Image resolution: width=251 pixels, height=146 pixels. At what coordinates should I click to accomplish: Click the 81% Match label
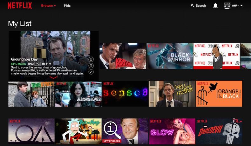18,64
